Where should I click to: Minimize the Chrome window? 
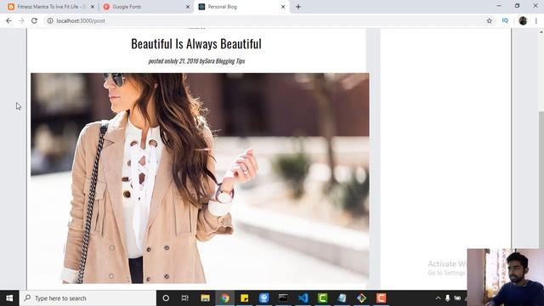(x=499, y=6)
